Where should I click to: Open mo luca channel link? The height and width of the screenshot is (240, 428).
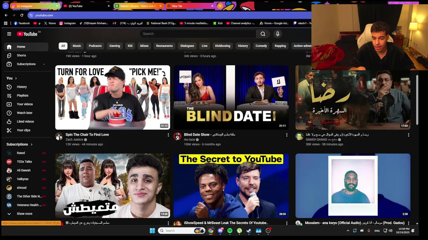[189, 140]
